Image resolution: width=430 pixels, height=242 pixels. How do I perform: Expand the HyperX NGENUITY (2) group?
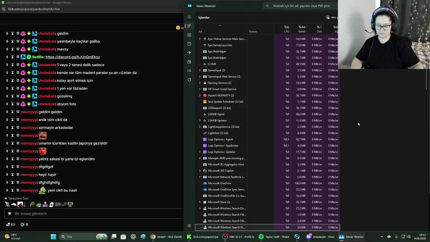(200, 95)
